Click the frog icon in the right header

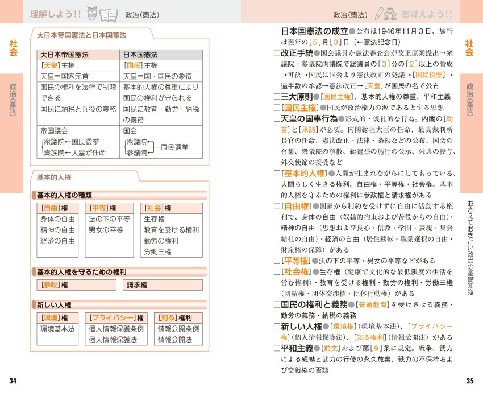pyautogui.click(x=390, y=14)
